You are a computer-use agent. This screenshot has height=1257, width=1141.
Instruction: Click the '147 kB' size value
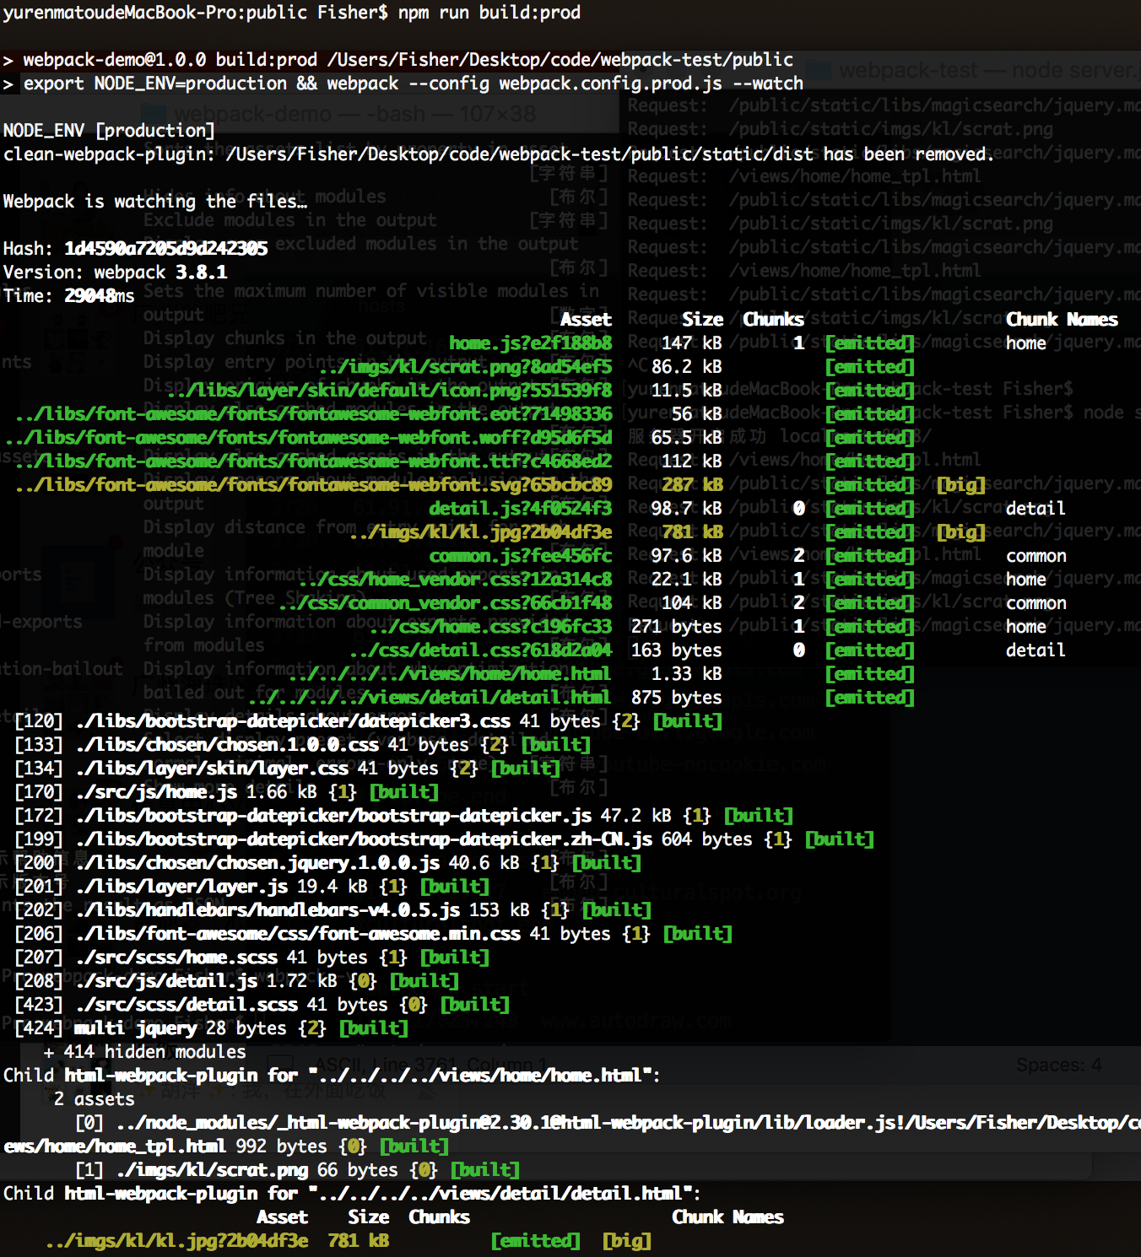[691, 343]
